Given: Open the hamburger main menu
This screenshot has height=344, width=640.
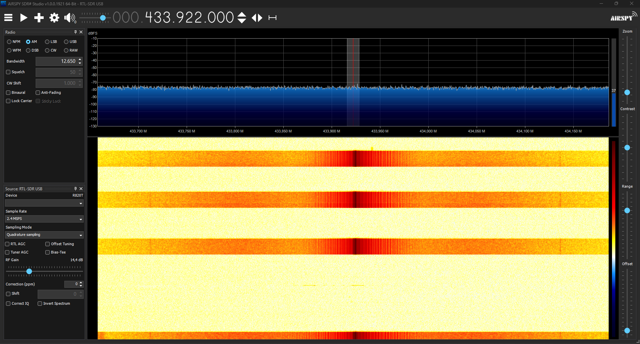Looking at the screenshot, I should (x=8, y=18).
